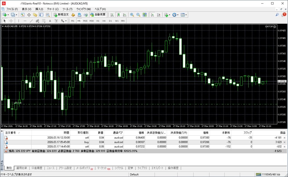The height and width of the screenshot is (177, 288).
Task: Select the H1 timeframe button
Action: [98, 21]
